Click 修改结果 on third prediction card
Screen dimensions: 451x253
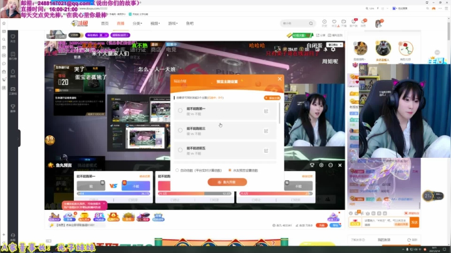click(307, 176)
